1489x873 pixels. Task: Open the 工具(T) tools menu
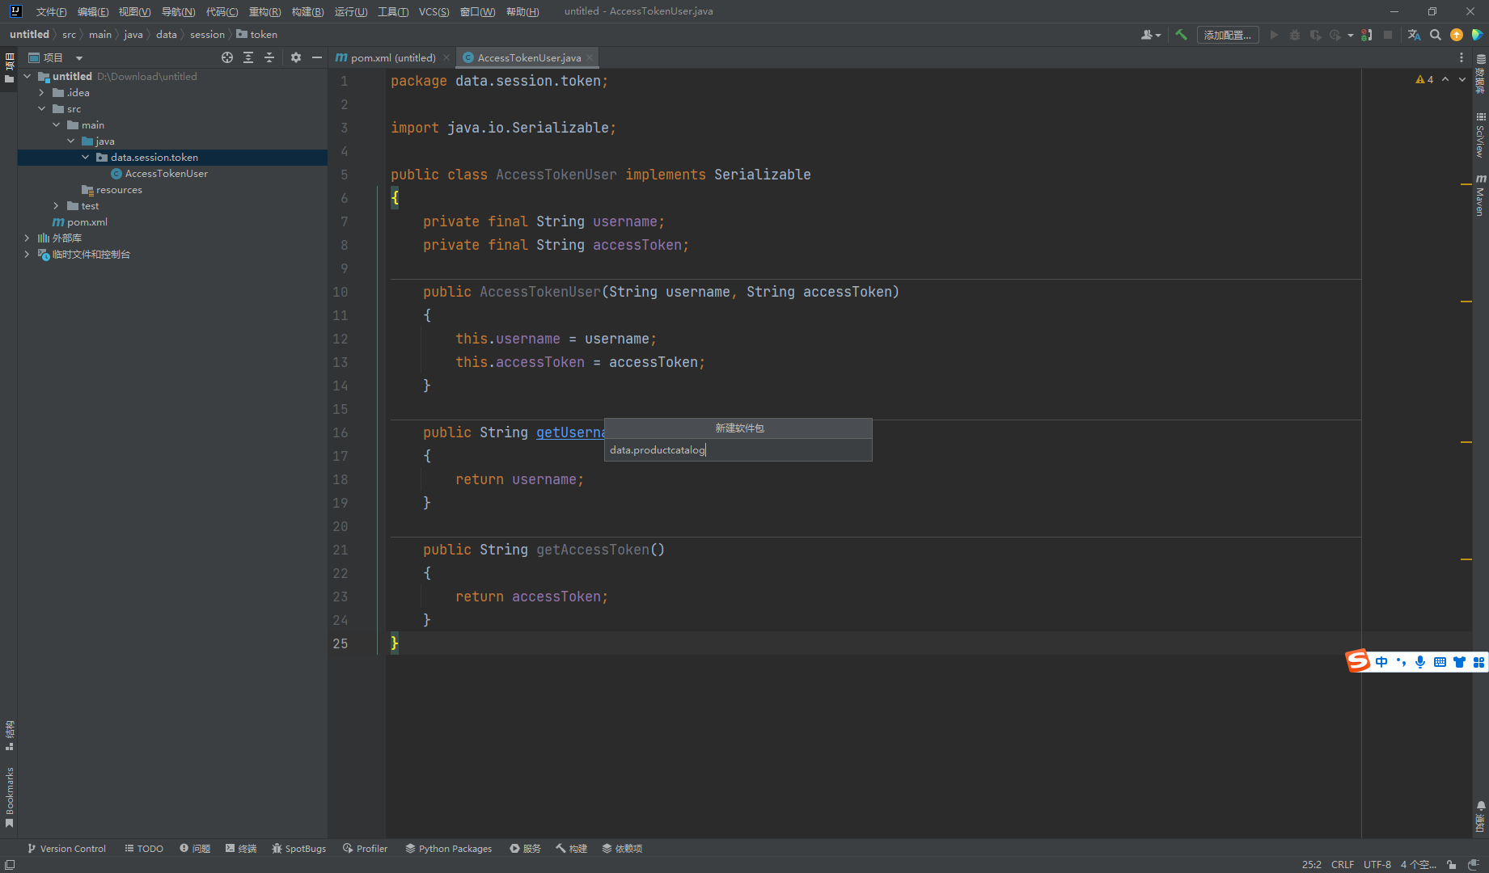click(x=393, y=11)
